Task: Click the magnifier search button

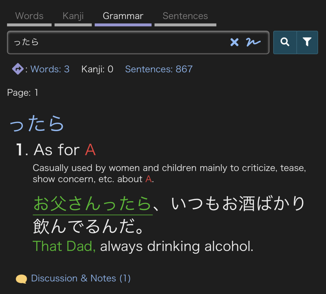Action: point(285,42)
